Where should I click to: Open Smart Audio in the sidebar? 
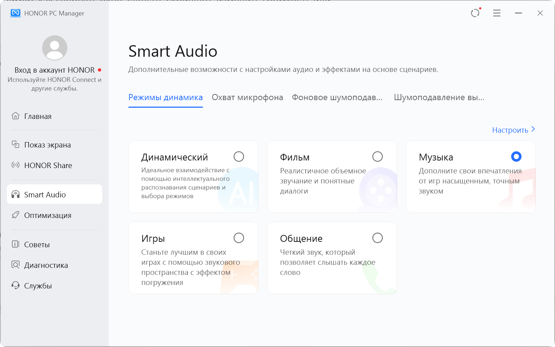[x=55, y=194]
